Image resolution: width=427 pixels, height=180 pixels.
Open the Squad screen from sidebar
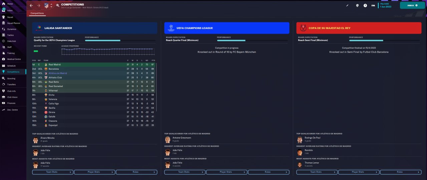point(13,17)
